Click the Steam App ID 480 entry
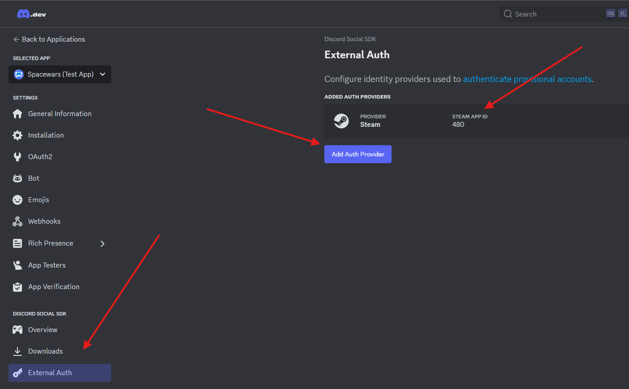The width and height of the screenshot is (629, 389). 458,125
